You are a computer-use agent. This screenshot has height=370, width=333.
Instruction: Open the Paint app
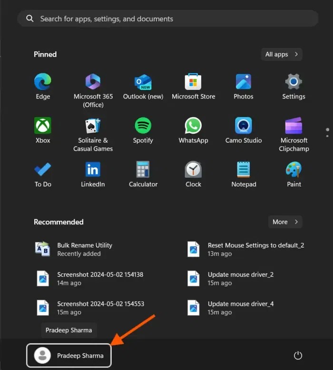pos(294,174)
